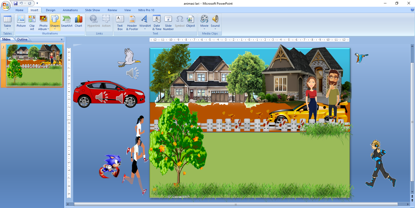Open the Slide Show tab

pyautogui.click(x=92, y=10)
